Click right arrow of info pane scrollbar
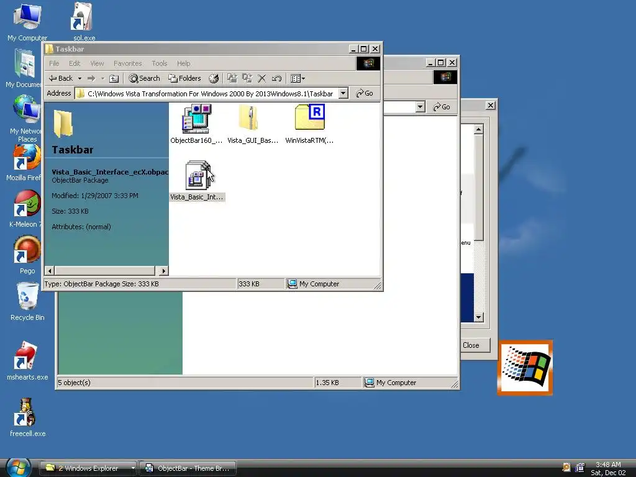 163,271
